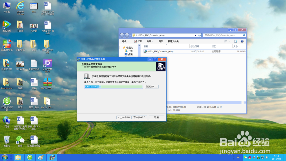Viewport: 286px width, 161px height.
Task: Click the Explorer refresh button
Action: pos(199,35)
